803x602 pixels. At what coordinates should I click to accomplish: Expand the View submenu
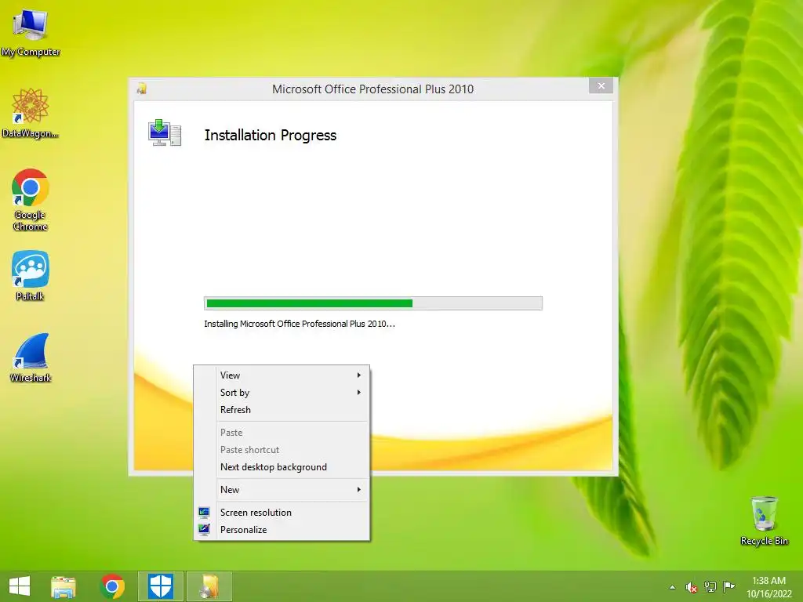pyautogui.click(x=282, y=375)
